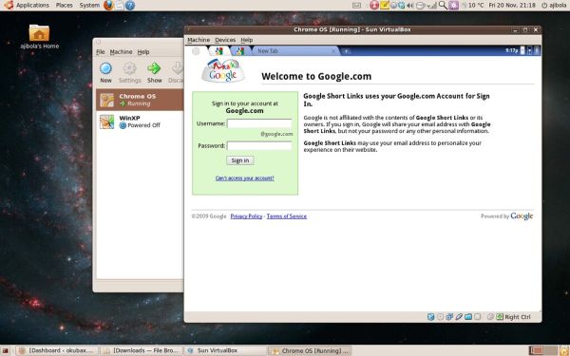The image size is (570, 356).
Task: Click the battery icon in Chrome OS bar
Action: pos(530,51)
